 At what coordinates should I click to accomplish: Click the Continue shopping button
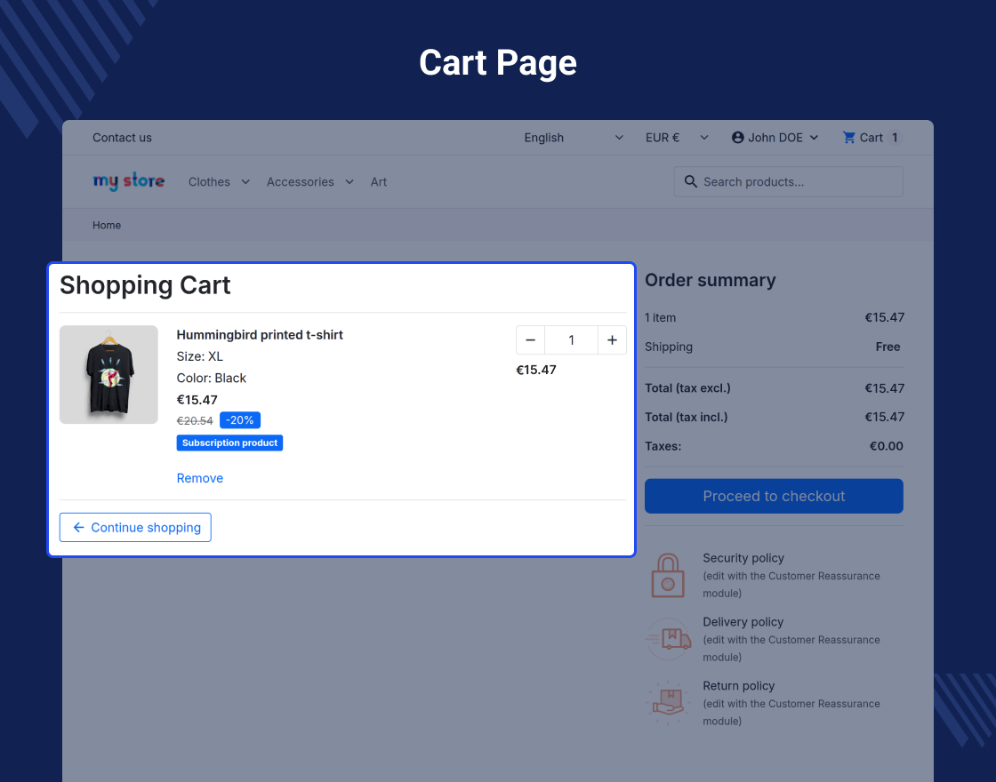(x=135, y=528)
